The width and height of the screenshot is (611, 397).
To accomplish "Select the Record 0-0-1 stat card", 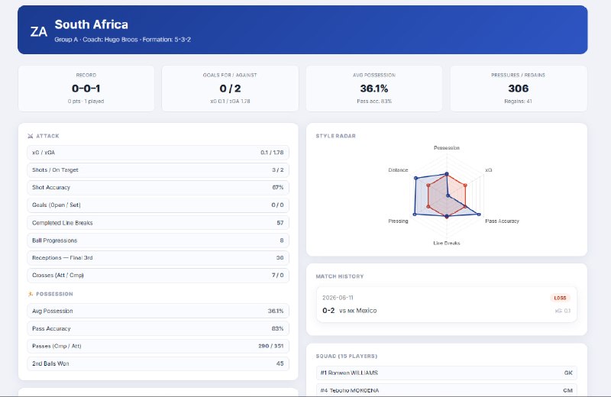I will click(86, 89).
